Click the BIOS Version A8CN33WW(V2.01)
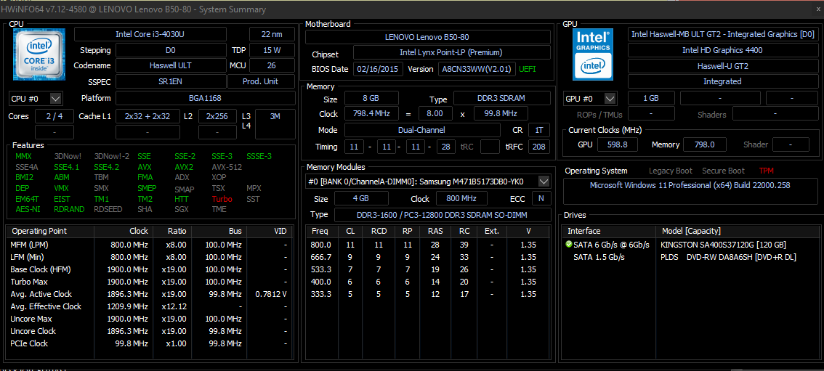 tap(476, 69)
